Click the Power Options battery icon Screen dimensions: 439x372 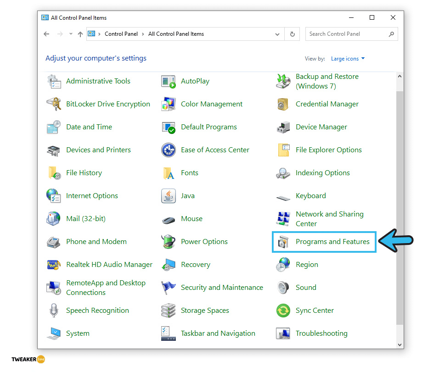(169, 242)
